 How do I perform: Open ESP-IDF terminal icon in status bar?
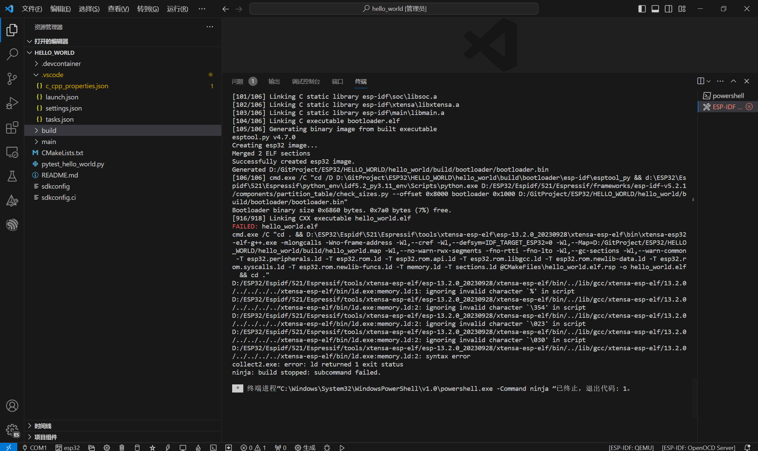coord(213,447)
